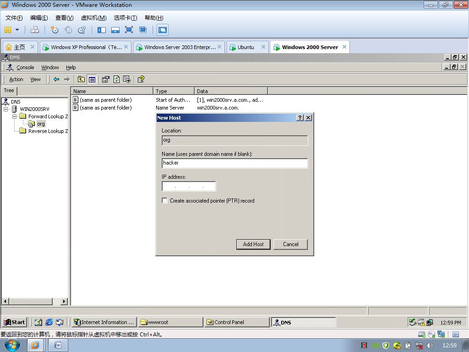Click the thumbnail bar toggle icon
Viewport: 469px width, 352px height.
point(115,30)
